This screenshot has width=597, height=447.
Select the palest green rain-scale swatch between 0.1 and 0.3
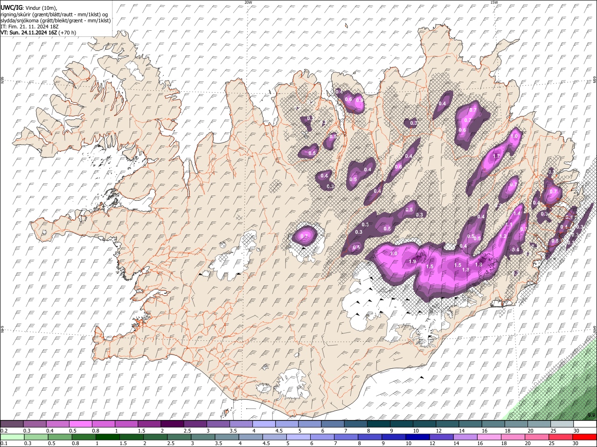tap(12, 437)
